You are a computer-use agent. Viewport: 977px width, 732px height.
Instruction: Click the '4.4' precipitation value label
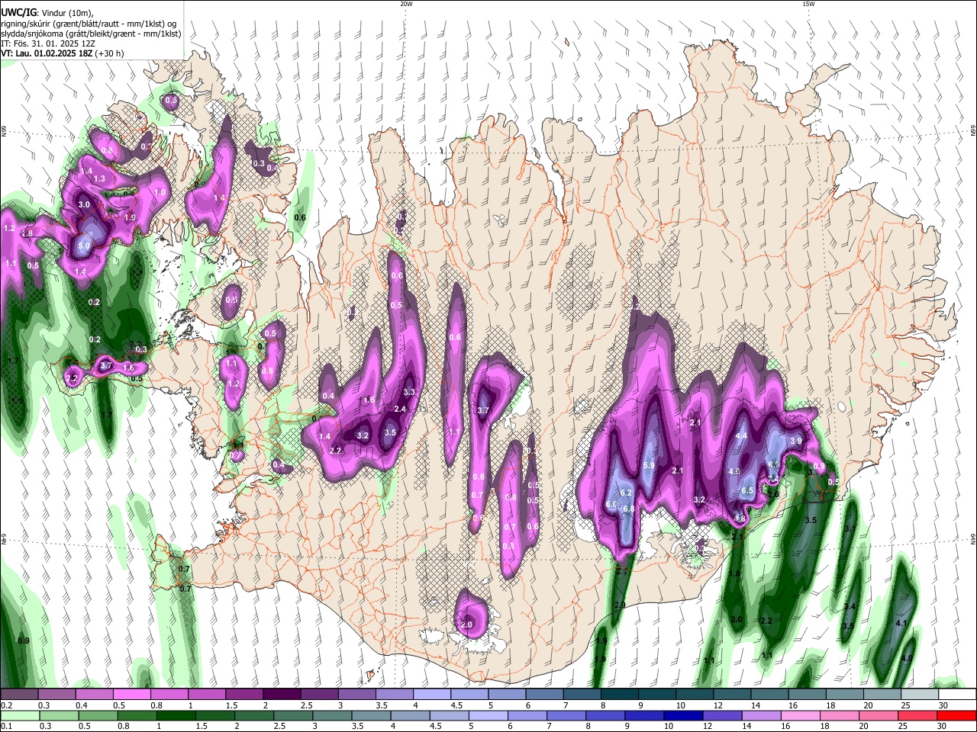tap(741, 435)
